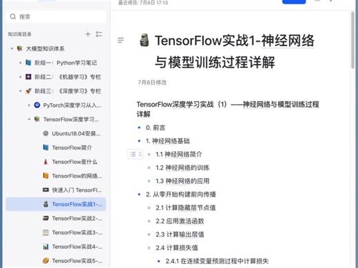Jump to 2.4.1 在连续变量预测过程中计算损失
This screenshot has width=358, height=268.
click(217, 261)
